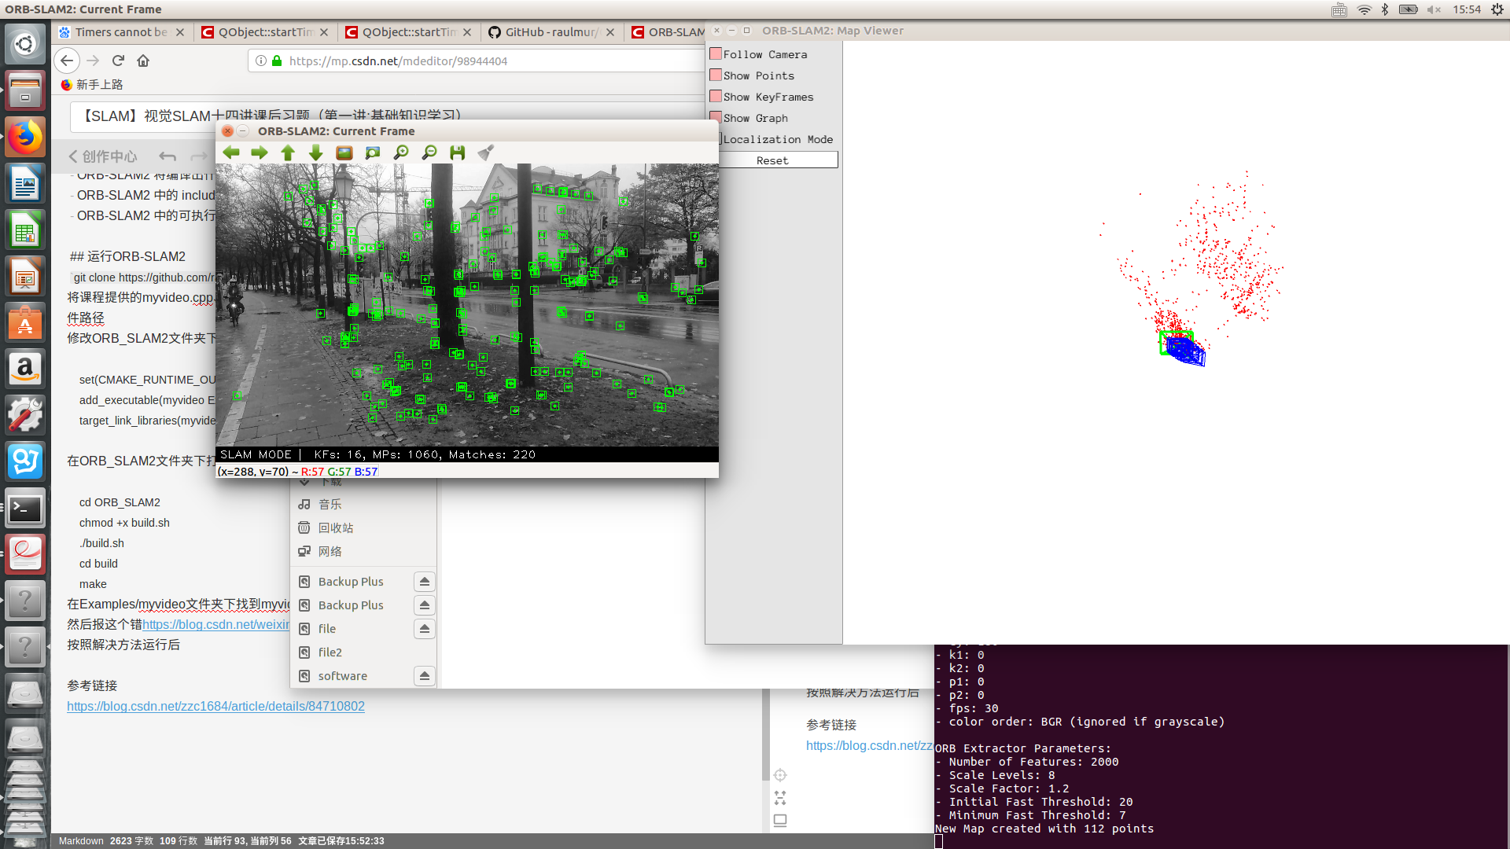The width and height of the screenshot is (1510, 849).
Task: Open System Settings from dock
Action: click(x=25, y=416)
